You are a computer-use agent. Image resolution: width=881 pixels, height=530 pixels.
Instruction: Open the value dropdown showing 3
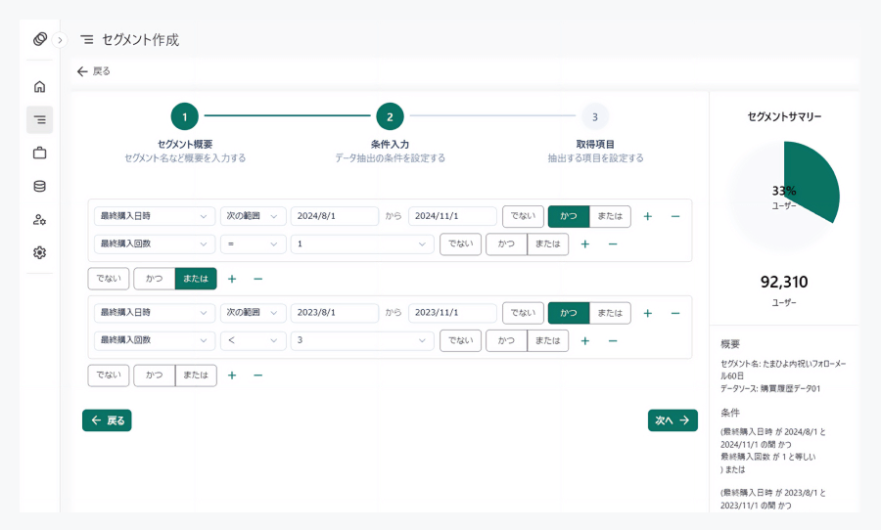coord(362,340)
